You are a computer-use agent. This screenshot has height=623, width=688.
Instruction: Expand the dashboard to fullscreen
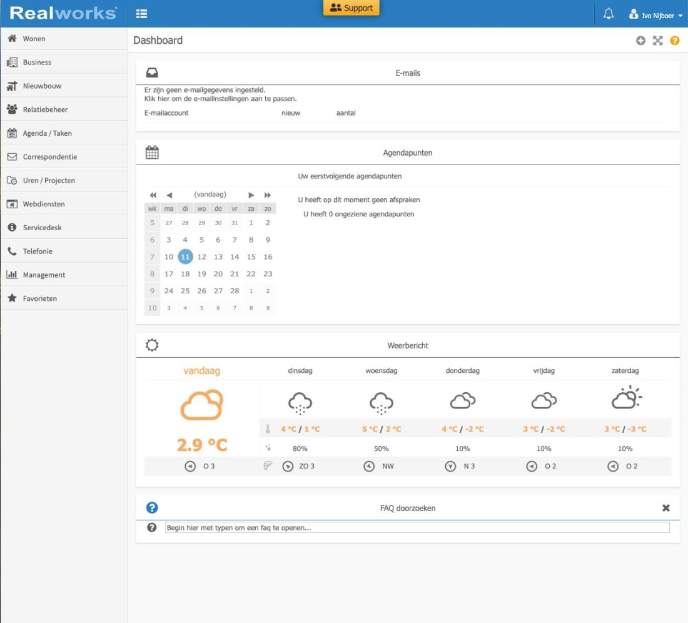pyautogui.click(x=657, y=41)
